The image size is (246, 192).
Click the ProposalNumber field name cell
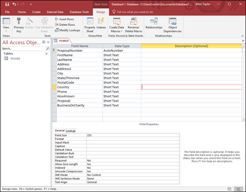(x=80, y=50)
